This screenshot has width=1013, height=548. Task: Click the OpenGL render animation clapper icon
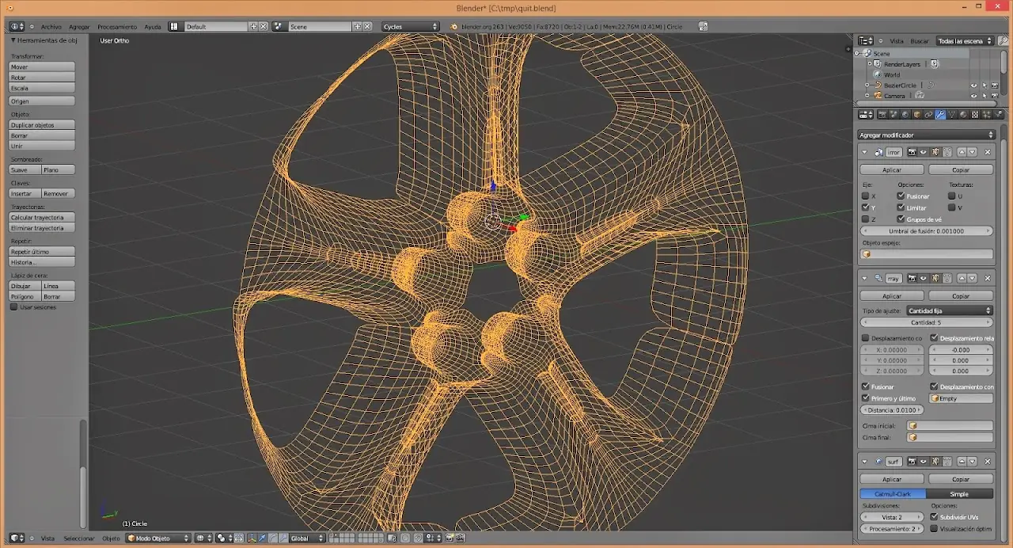point(461,538)
